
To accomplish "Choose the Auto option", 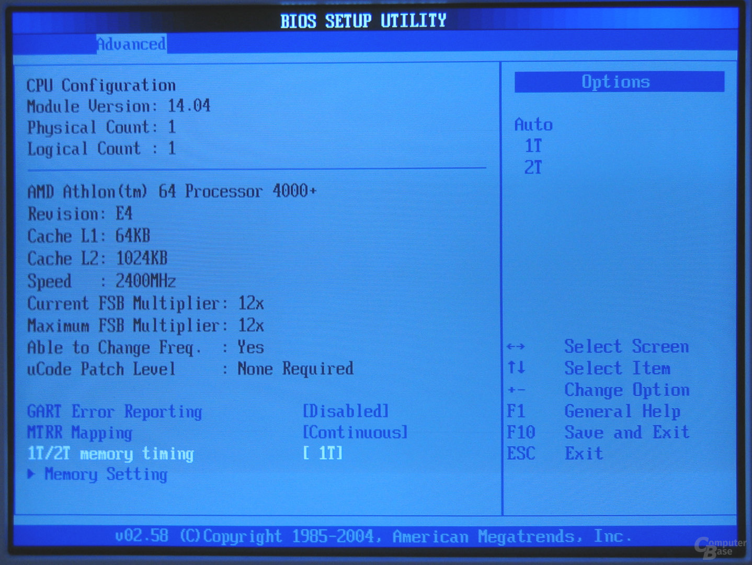I will click(533, 125).
